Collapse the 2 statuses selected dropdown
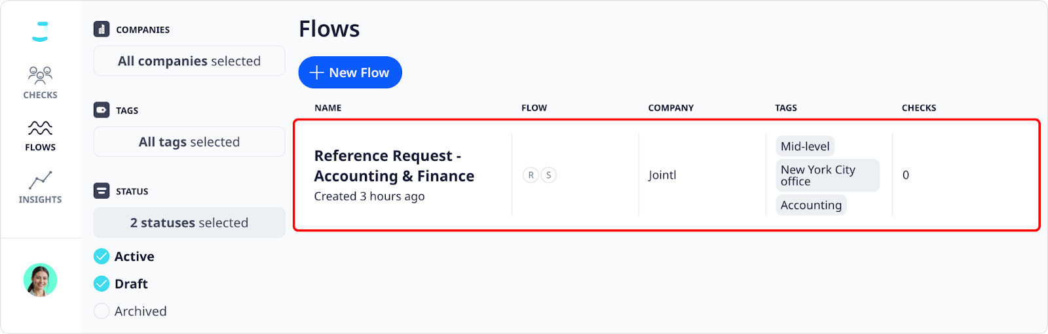Viewport: 1048px width, 334px height. [189, 223]
